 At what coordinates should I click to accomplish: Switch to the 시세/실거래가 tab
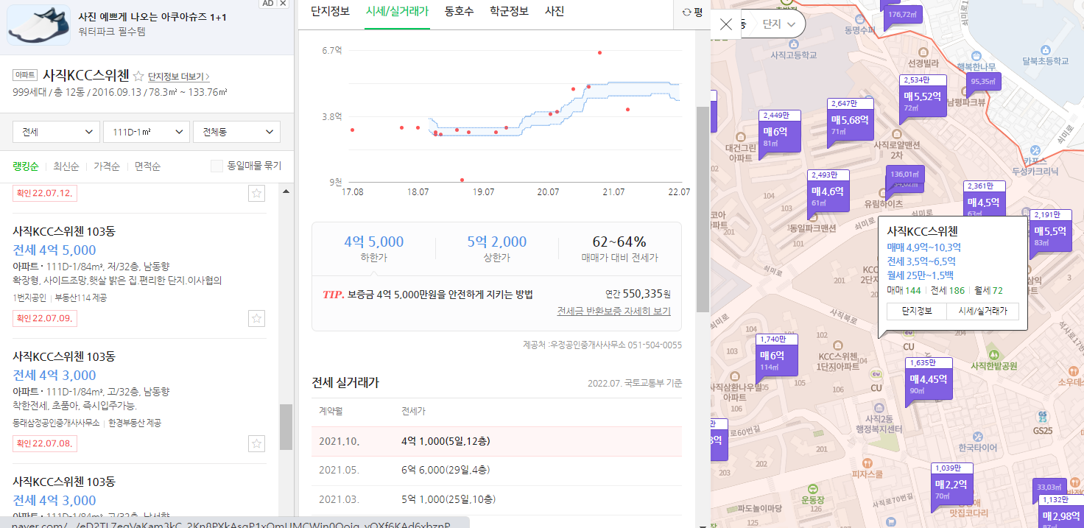pyautogui.click(x=397, y=12)
